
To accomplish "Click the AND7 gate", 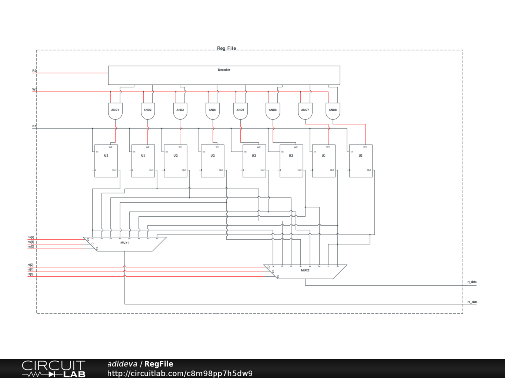I will [305, 111].
